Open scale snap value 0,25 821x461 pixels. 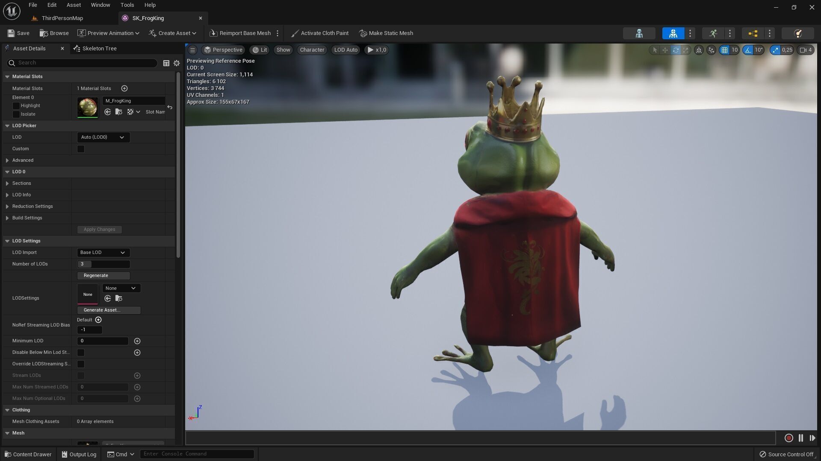787,50
